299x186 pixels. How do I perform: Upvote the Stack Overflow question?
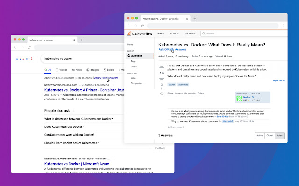pos(162,67)
